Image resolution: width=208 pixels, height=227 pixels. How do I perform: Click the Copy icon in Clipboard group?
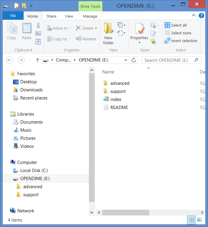click(x=12, y=28)
